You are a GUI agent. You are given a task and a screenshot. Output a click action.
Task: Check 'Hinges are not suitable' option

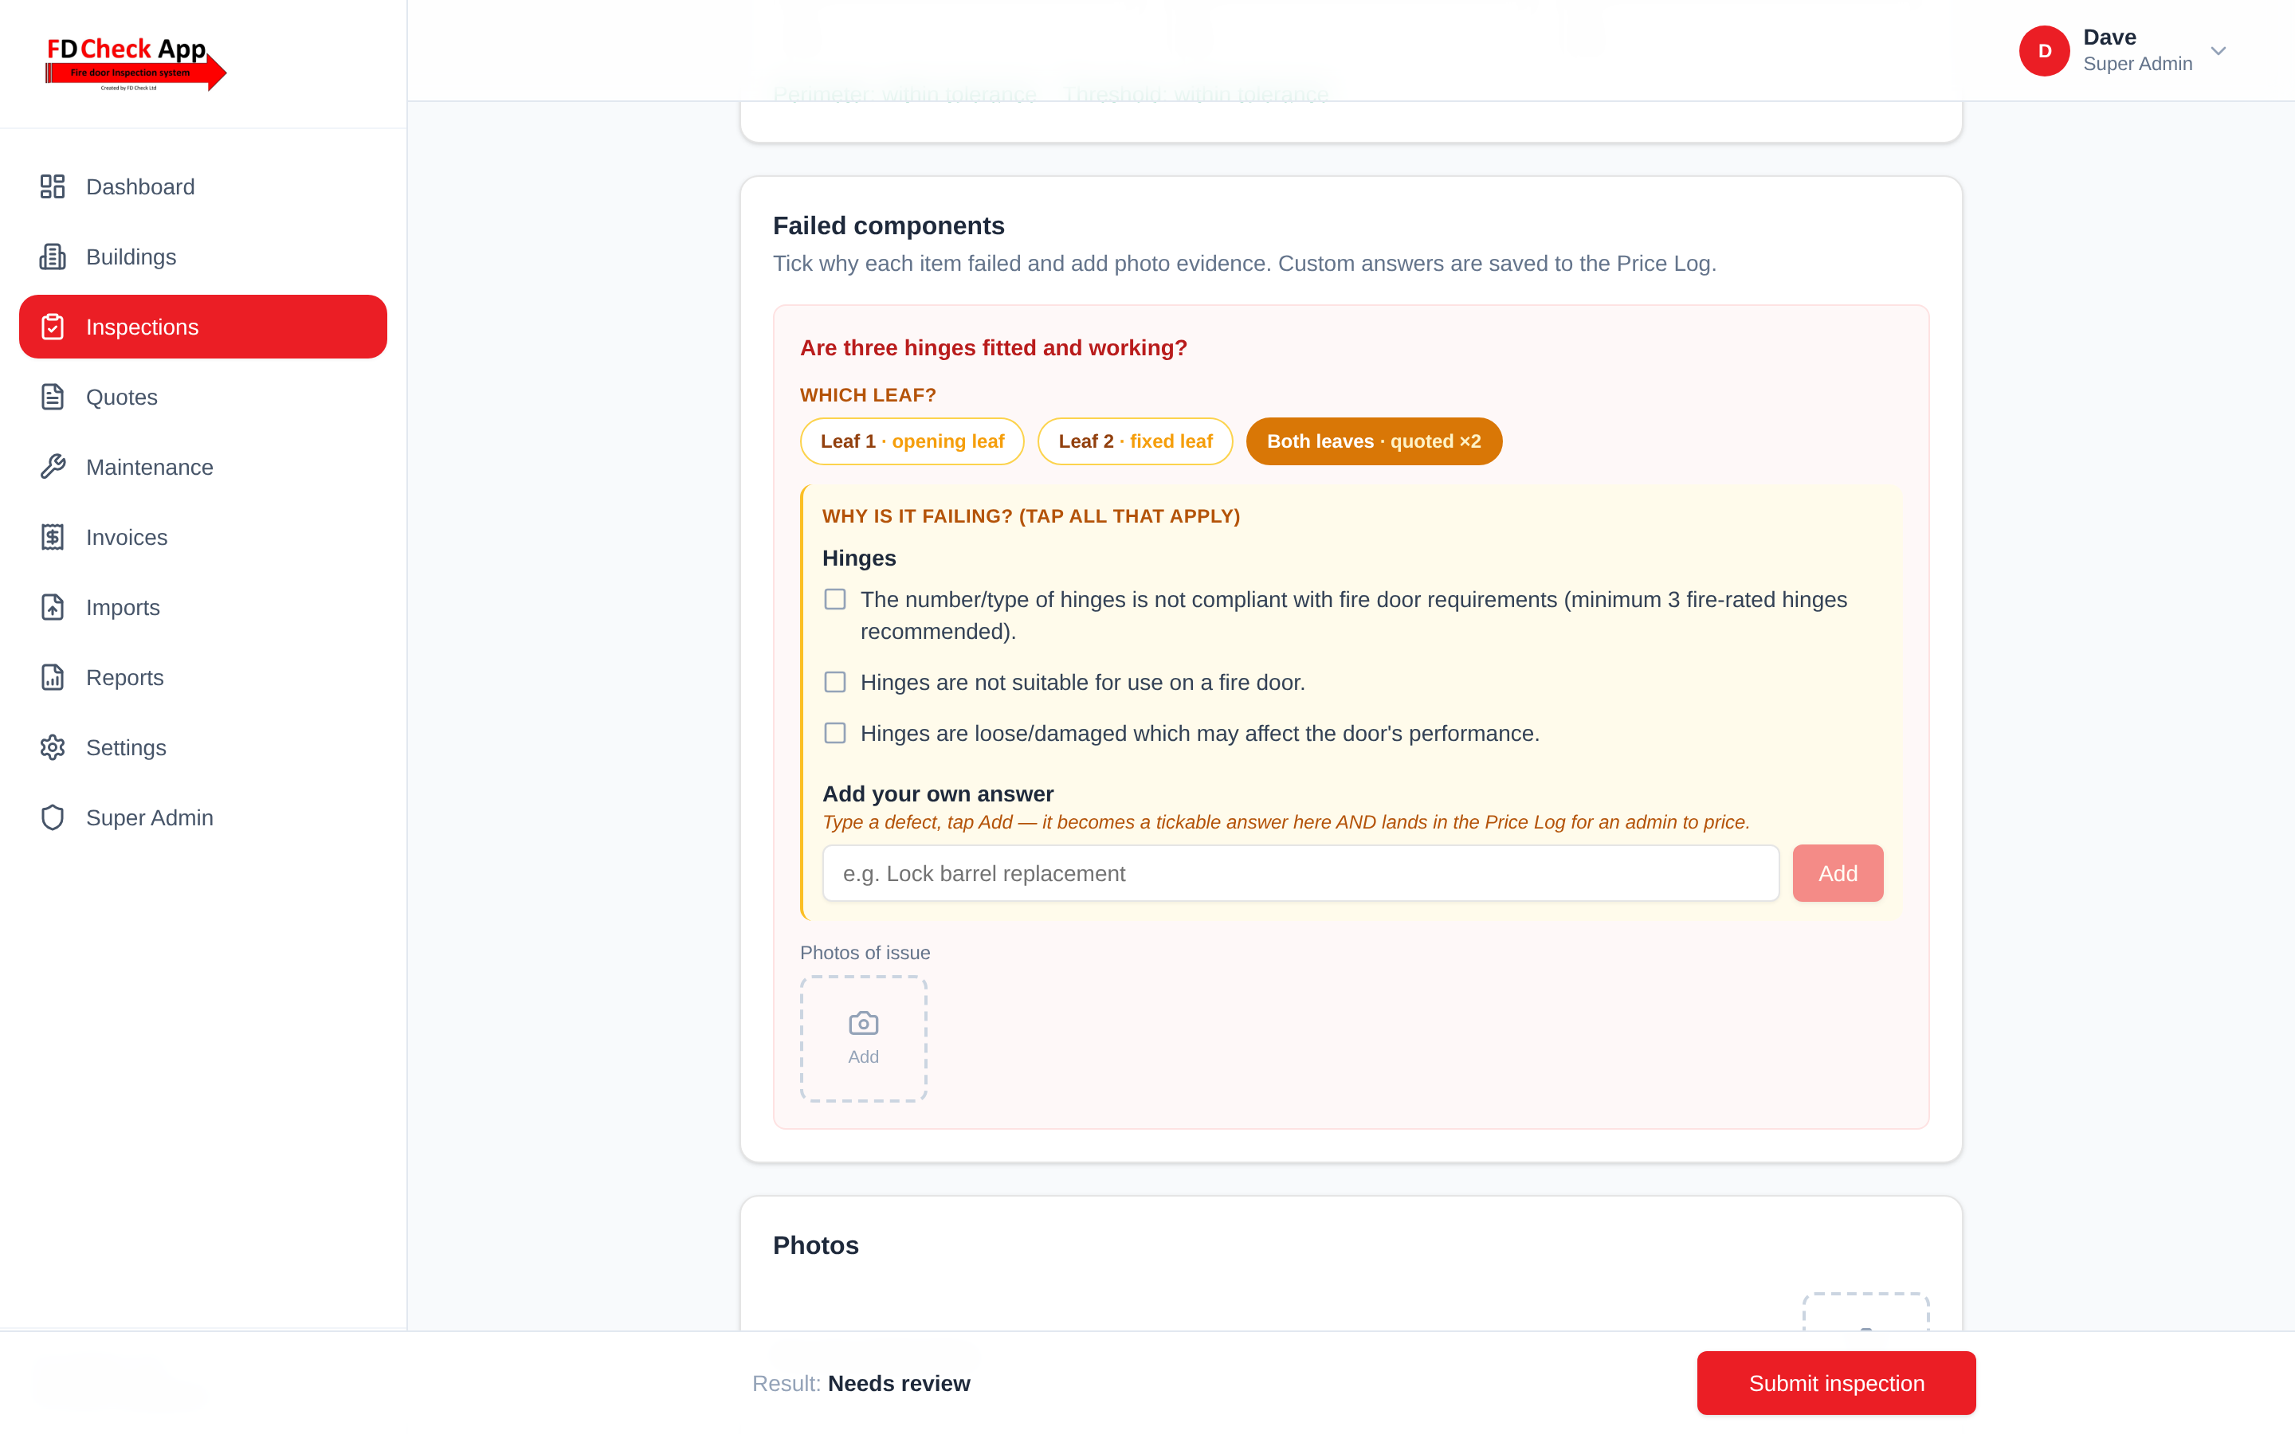[x=834, y=683]
